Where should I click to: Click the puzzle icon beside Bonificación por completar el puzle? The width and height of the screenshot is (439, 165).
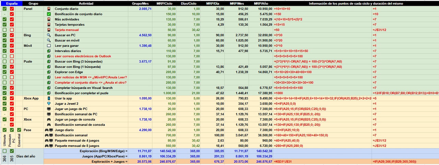click(49, 93)
